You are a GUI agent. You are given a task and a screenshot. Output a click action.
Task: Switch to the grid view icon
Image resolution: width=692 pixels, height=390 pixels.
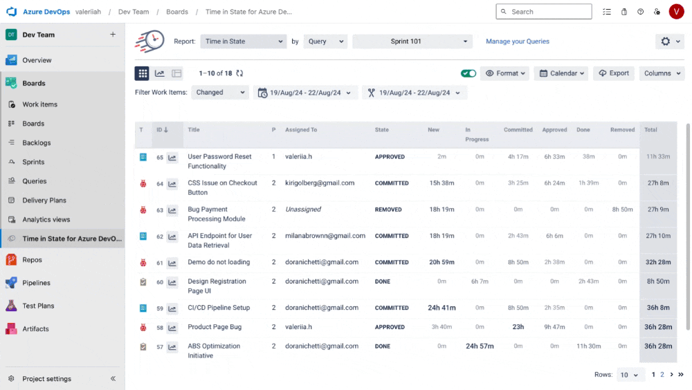point(143,73)
